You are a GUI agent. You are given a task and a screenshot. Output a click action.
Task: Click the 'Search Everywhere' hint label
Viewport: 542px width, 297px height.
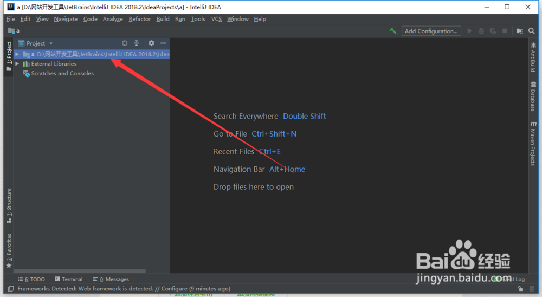tap(246, 116)
